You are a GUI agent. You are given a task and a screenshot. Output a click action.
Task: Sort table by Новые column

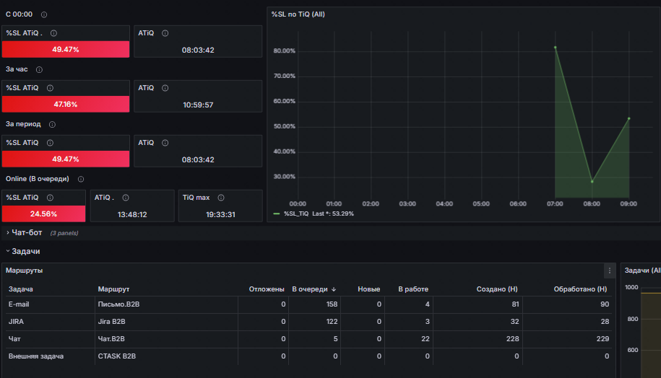click(369, 289)
